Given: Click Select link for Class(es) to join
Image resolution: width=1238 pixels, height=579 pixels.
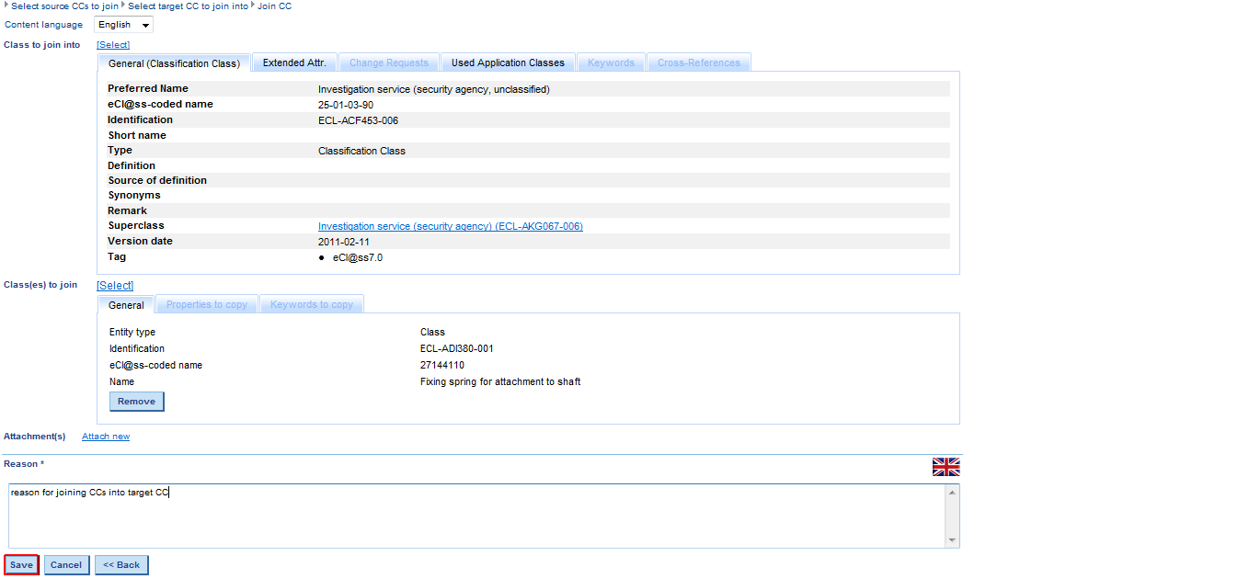Looking at the screenshot, I should (115, 286).
